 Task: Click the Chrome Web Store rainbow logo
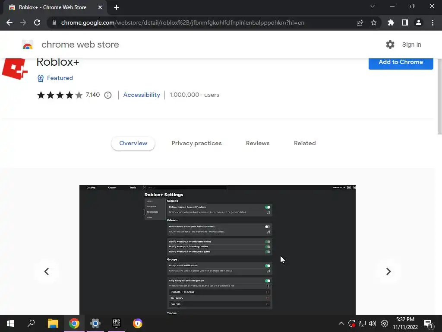[28, 45]
